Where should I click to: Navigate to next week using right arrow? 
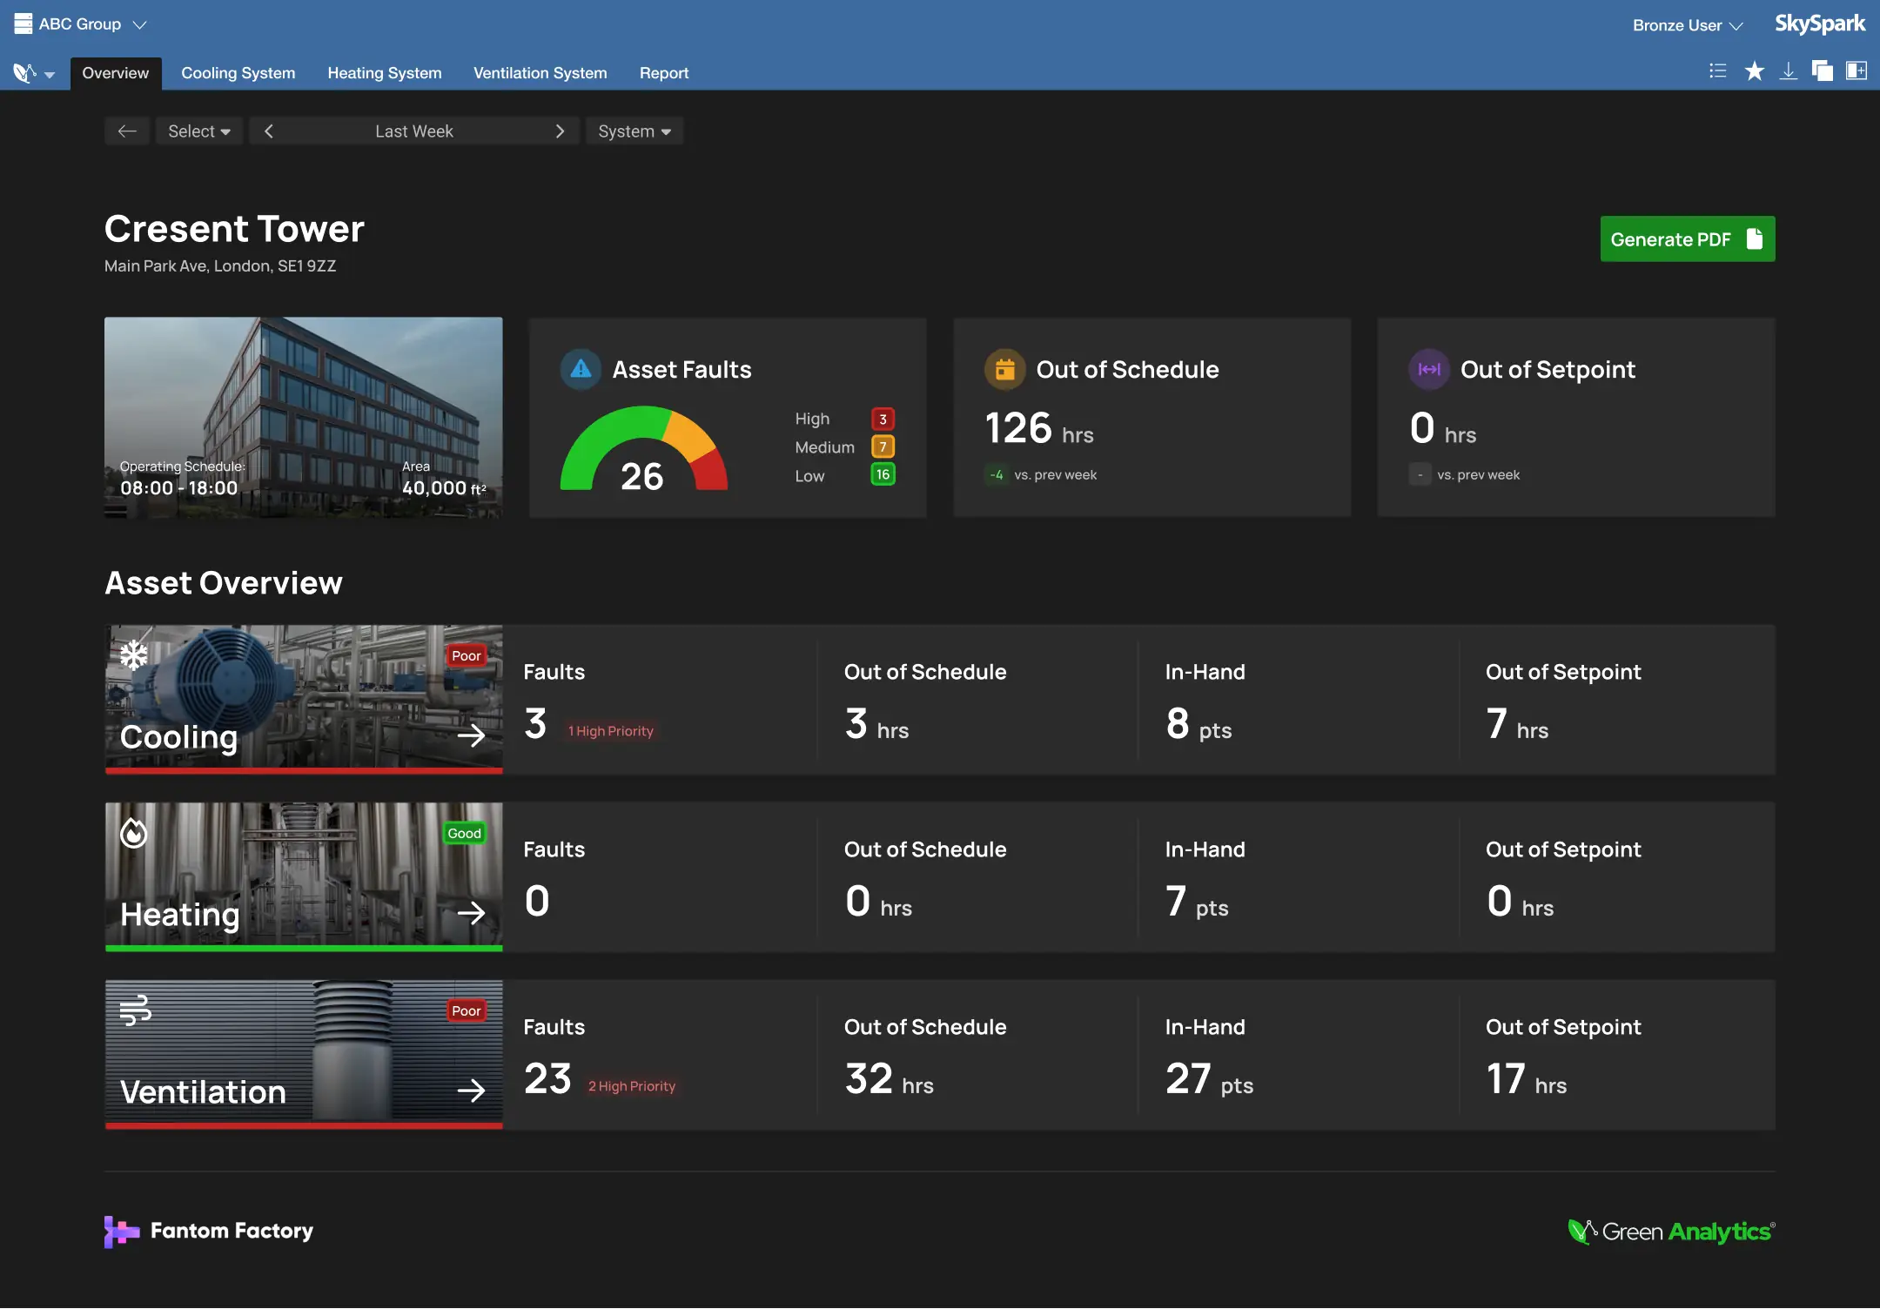[x=561, y=131]
